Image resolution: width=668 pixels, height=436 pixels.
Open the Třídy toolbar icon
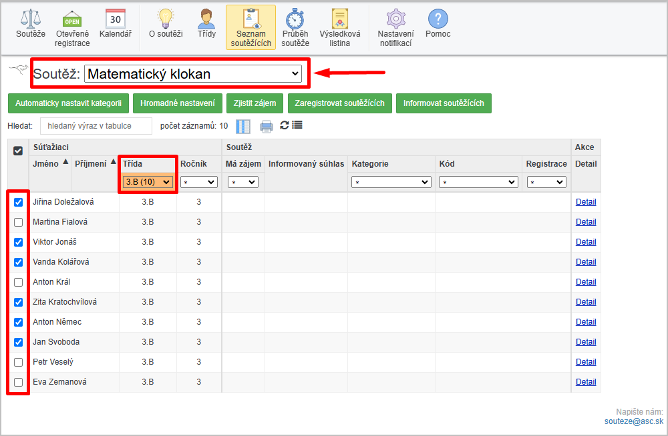coord(206,19)
